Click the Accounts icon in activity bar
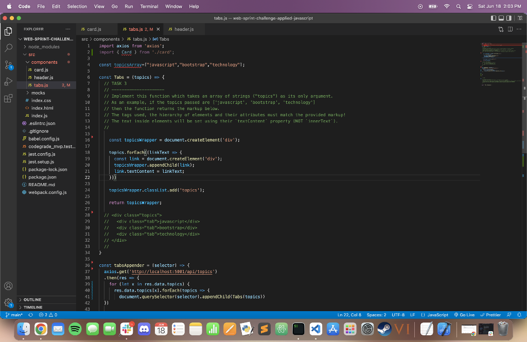This screenshot has width=527, height=342. point(8,286)
